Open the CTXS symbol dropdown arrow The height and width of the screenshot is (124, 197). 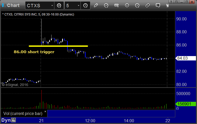click(x=52, y=6)
